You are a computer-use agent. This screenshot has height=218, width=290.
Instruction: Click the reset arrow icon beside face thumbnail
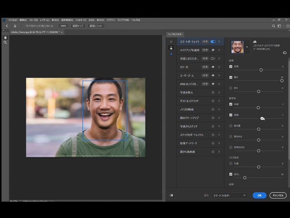285,53
